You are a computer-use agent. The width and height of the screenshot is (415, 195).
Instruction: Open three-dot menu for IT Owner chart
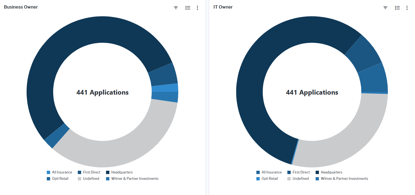[x=407, y=8]
